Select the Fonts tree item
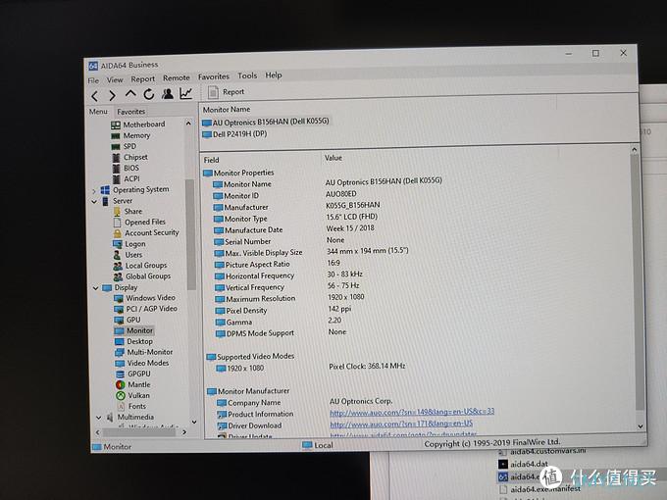The width and height of the screenshot is (667, 500). point(137,407)
